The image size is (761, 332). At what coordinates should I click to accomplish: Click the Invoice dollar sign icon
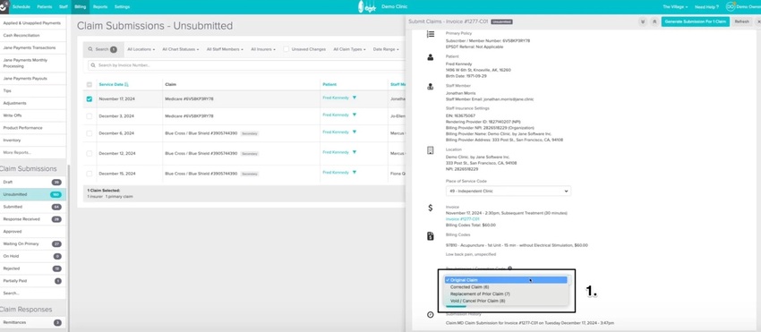[430, 208]
